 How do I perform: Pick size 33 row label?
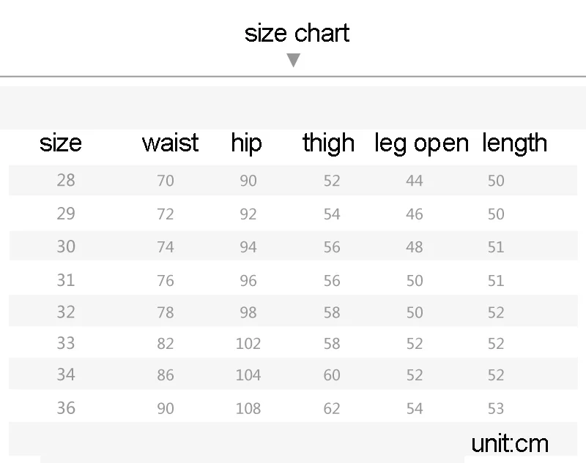66,343
